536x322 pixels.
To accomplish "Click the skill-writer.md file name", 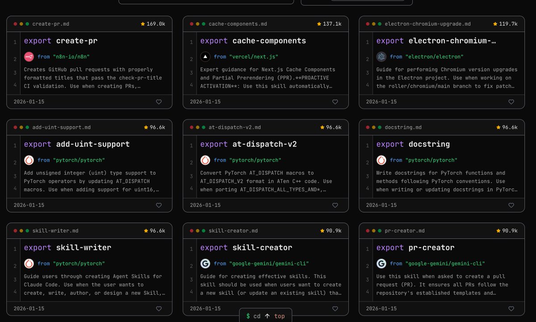I will click(55, 230).
